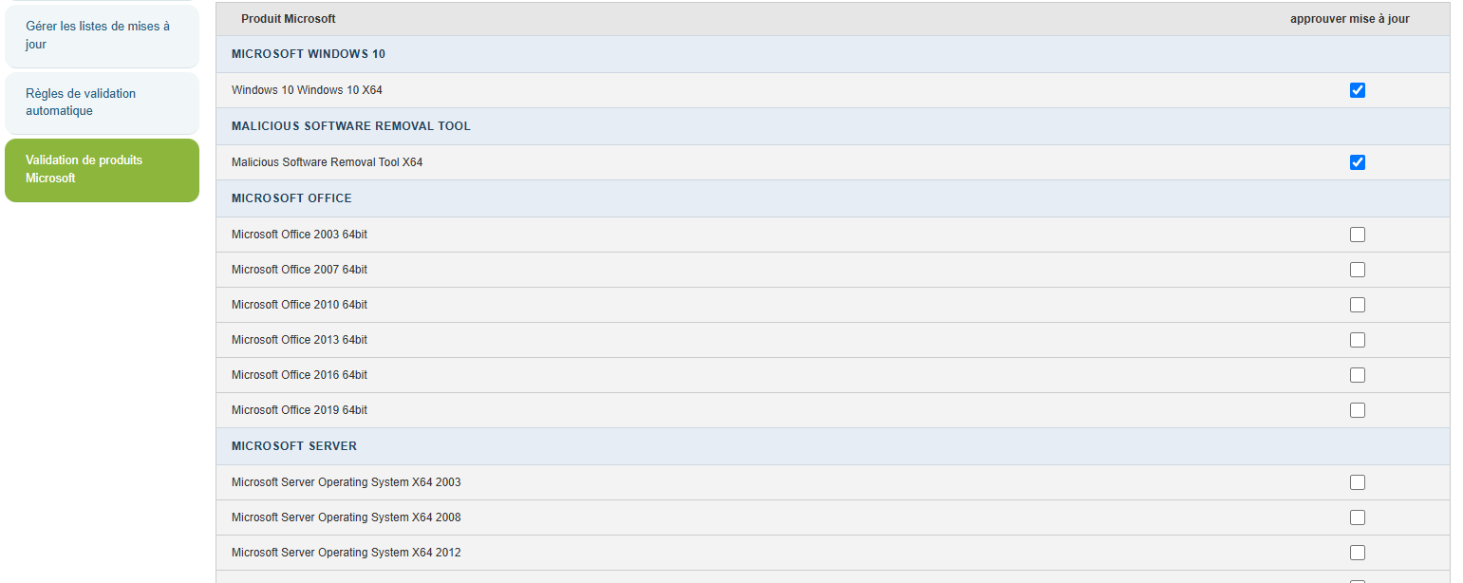Click the Malicious Software Removal Tool header
Image resolution: width=1463 pixels, height=583 pixels.
point(351,126)
